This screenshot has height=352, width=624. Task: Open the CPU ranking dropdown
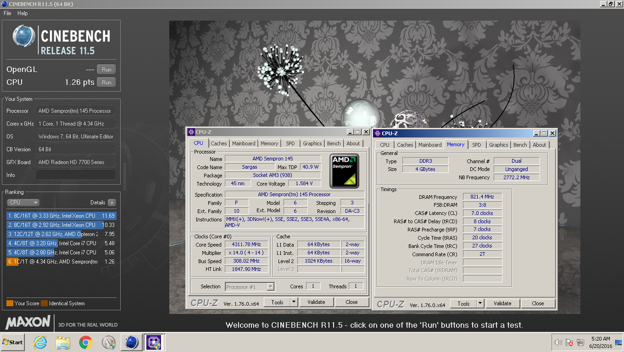pyautogui.click(x=23, y=203)
